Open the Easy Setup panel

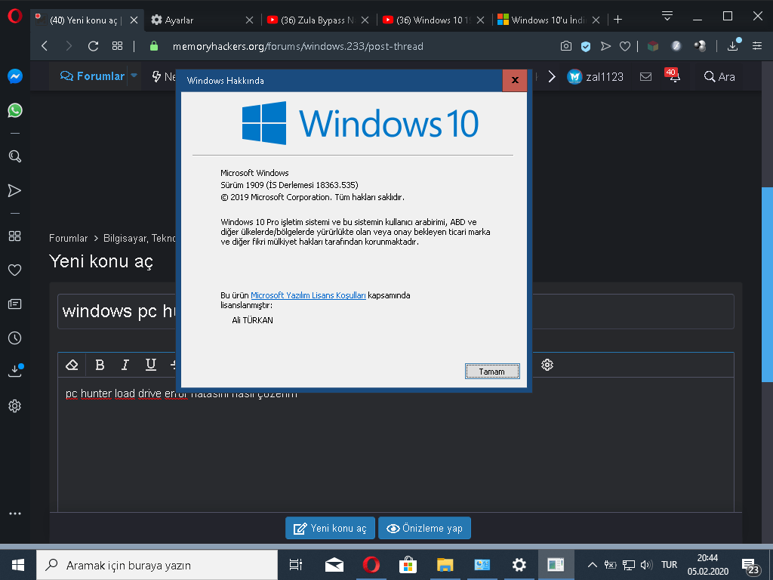(757, 46)
